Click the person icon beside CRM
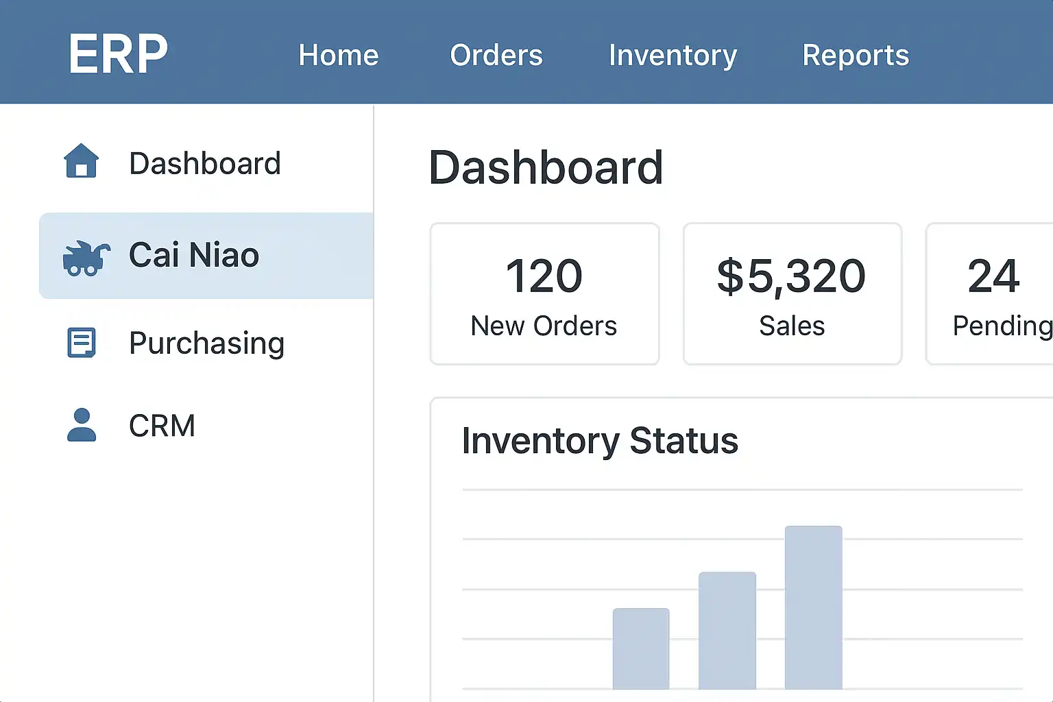 82,425
